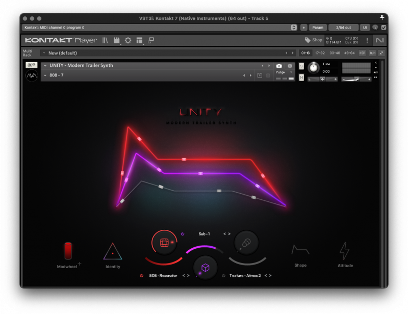
Task: Toggle power for the 808 - Resonator layer
Action: coord(141,274)
